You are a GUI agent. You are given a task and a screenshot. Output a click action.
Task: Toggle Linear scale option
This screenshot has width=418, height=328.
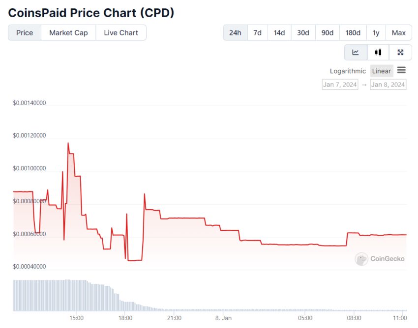381,71
